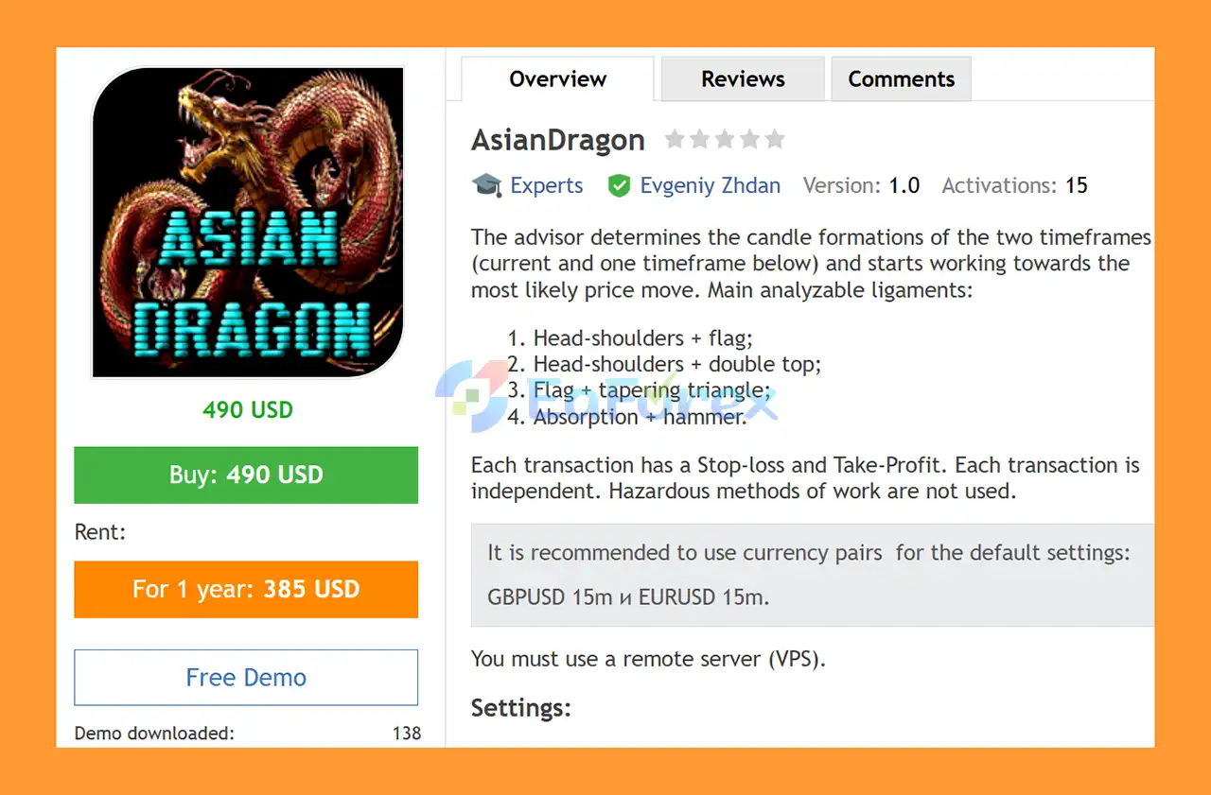1211x795 pixels.
Task: Click the Settings heading
Action: pos(521,708)
